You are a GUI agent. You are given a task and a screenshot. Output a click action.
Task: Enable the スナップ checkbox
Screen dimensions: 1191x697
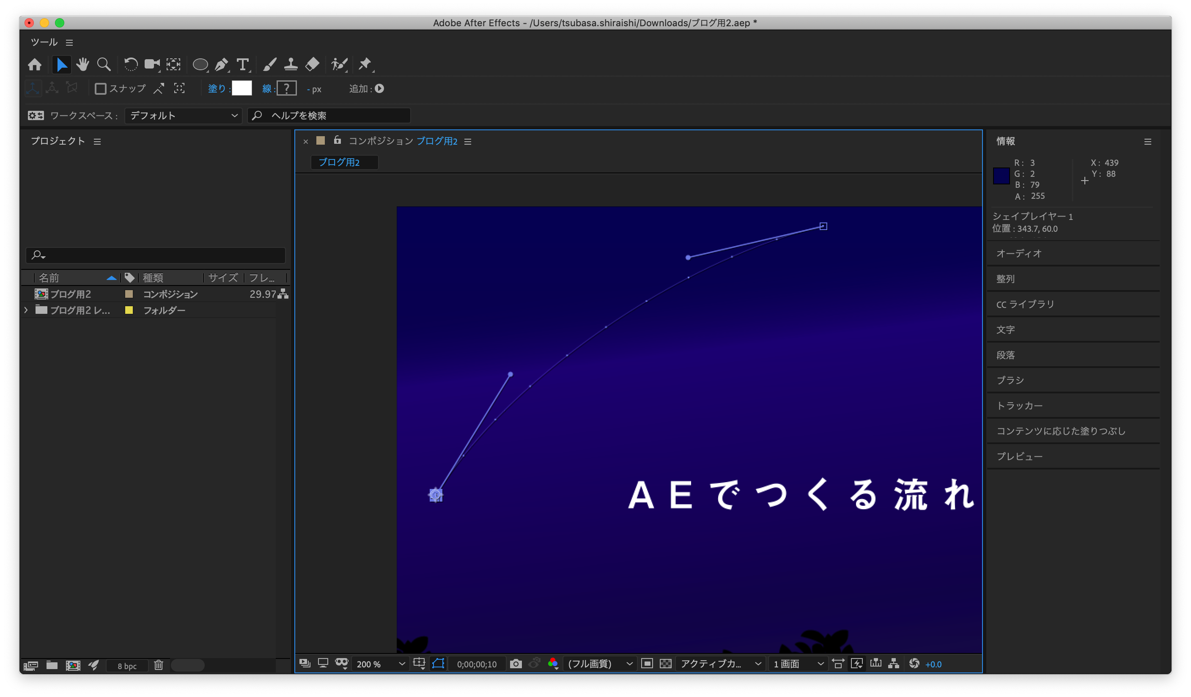[100, 89]
